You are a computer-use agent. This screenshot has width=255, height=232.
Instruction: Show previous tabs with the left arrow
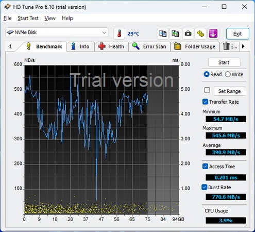tap(10, 46)
